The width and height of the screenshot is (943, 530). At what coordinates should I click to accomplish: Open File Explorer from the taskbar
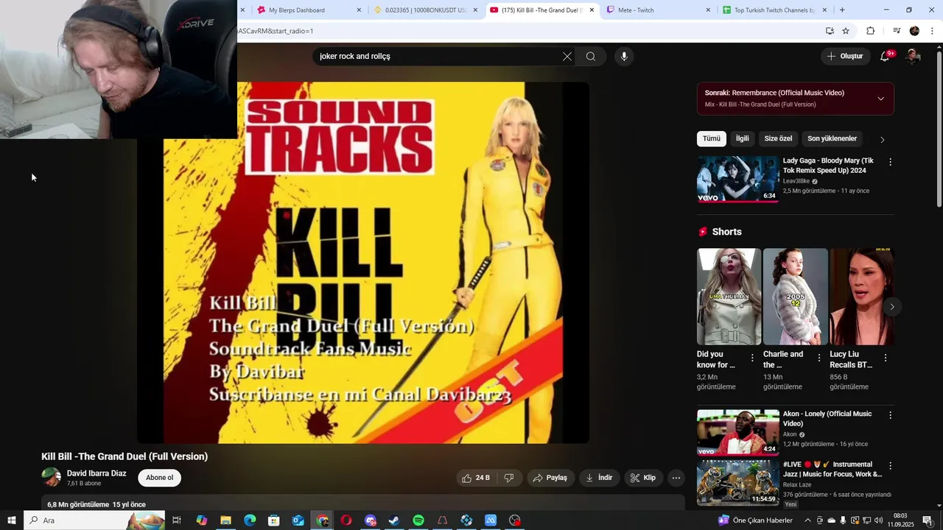coord(225,520)
